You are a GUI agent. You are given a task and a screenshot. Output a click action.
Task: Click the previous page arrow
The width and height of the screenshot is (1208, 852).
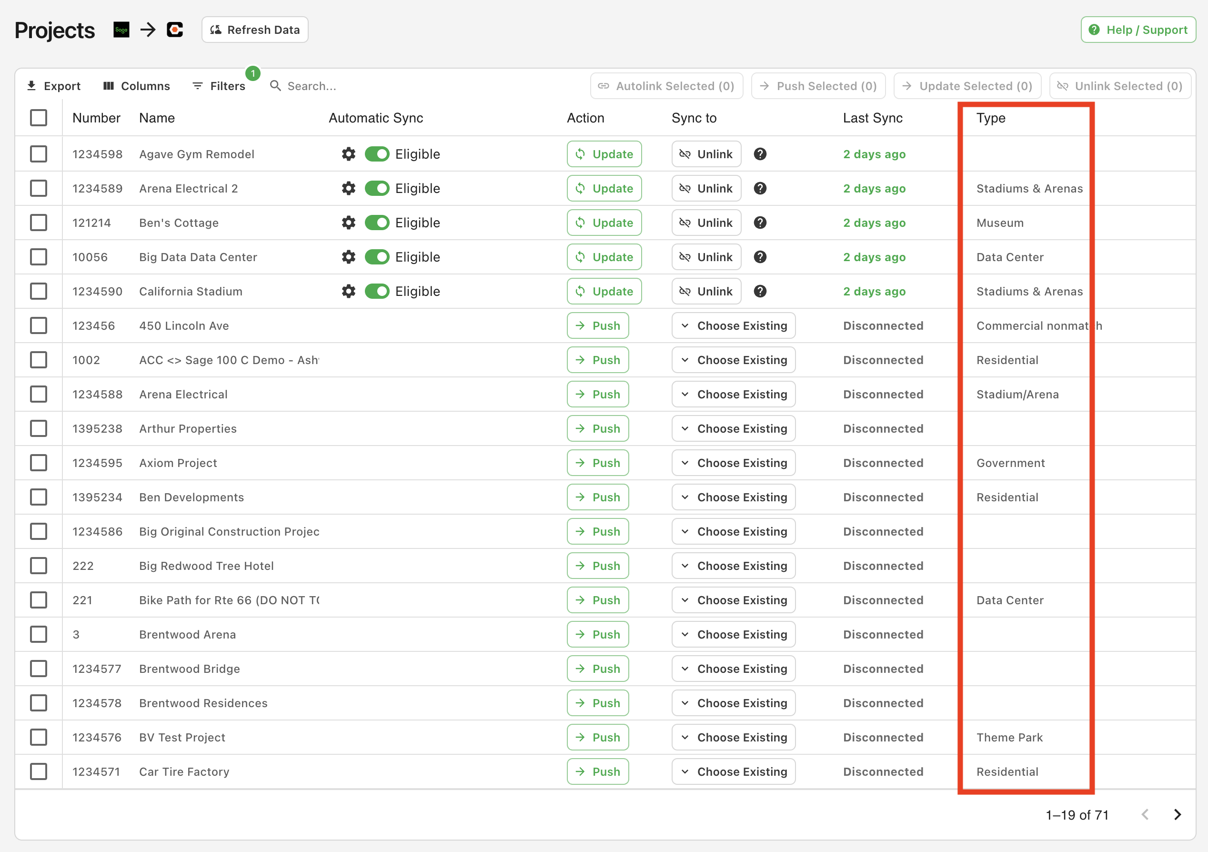1145,815
